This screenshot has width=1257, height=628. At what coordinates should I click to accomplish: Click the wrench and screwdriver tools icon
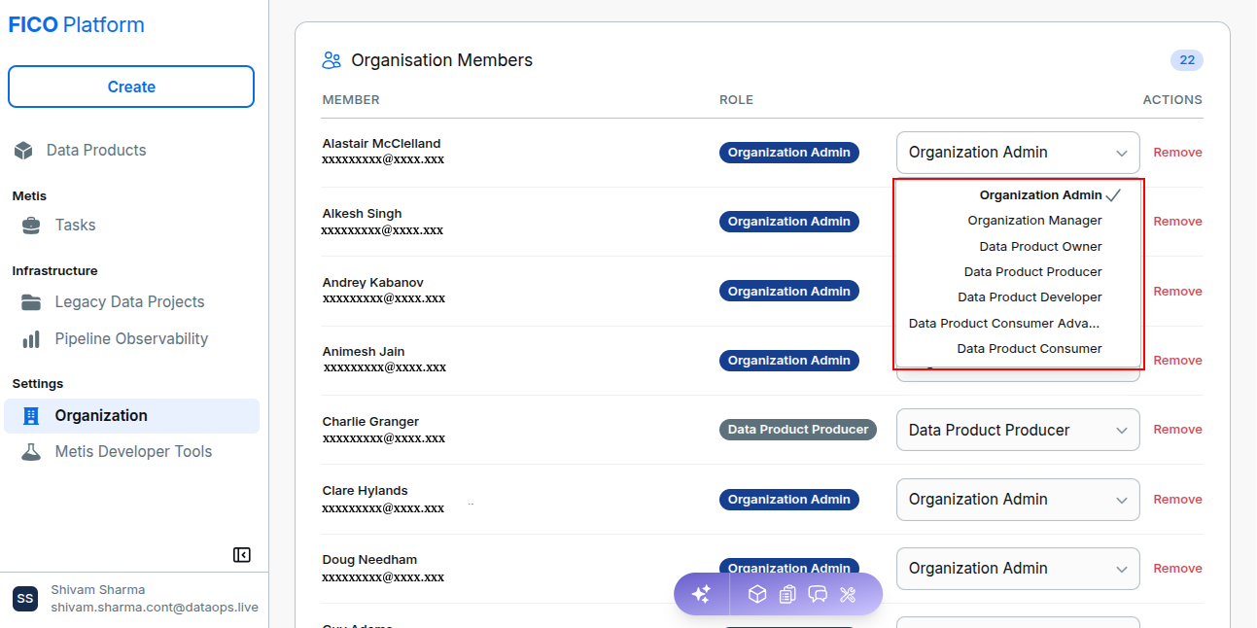[x=848, y=594]
